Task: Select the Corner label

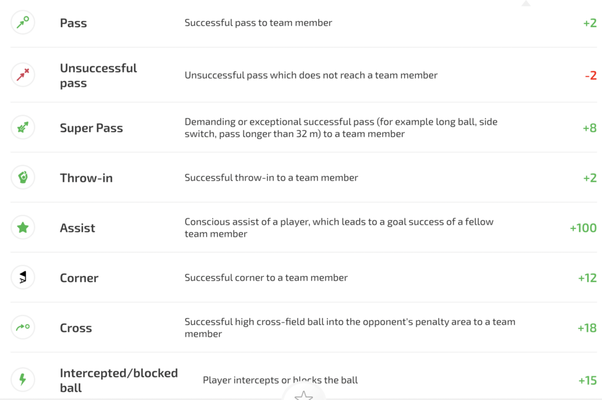Action: coord(79,277)
